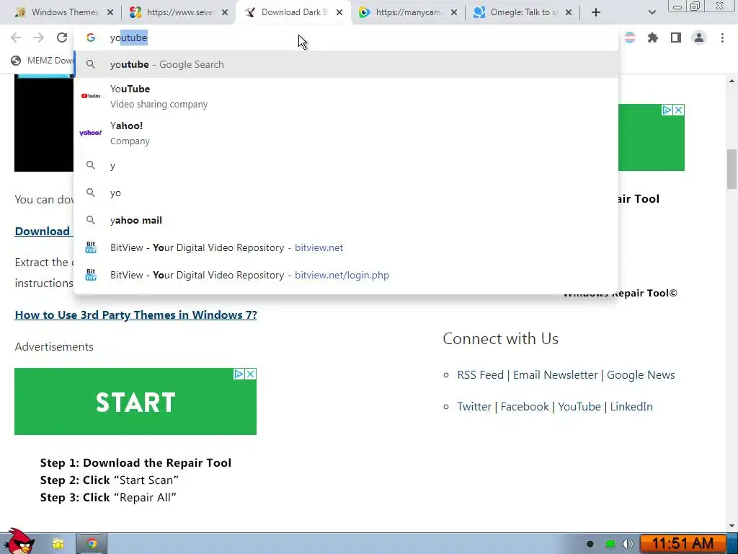Screen dimensions: 738x554
Task: Select the yo search suggestion
Action: pos(346,193)
